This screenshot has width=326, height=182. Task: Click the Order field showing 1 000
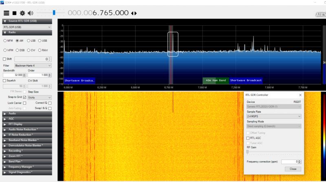click(38, 75)
